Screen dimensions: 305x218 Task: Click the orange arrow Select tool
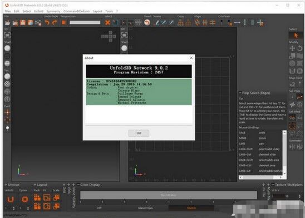[x=296, y=36]
